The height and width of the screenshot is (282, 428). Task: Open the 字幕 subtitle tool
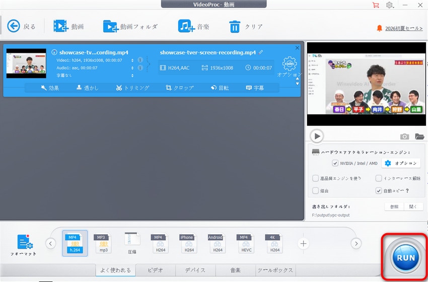tap(255, 88)
